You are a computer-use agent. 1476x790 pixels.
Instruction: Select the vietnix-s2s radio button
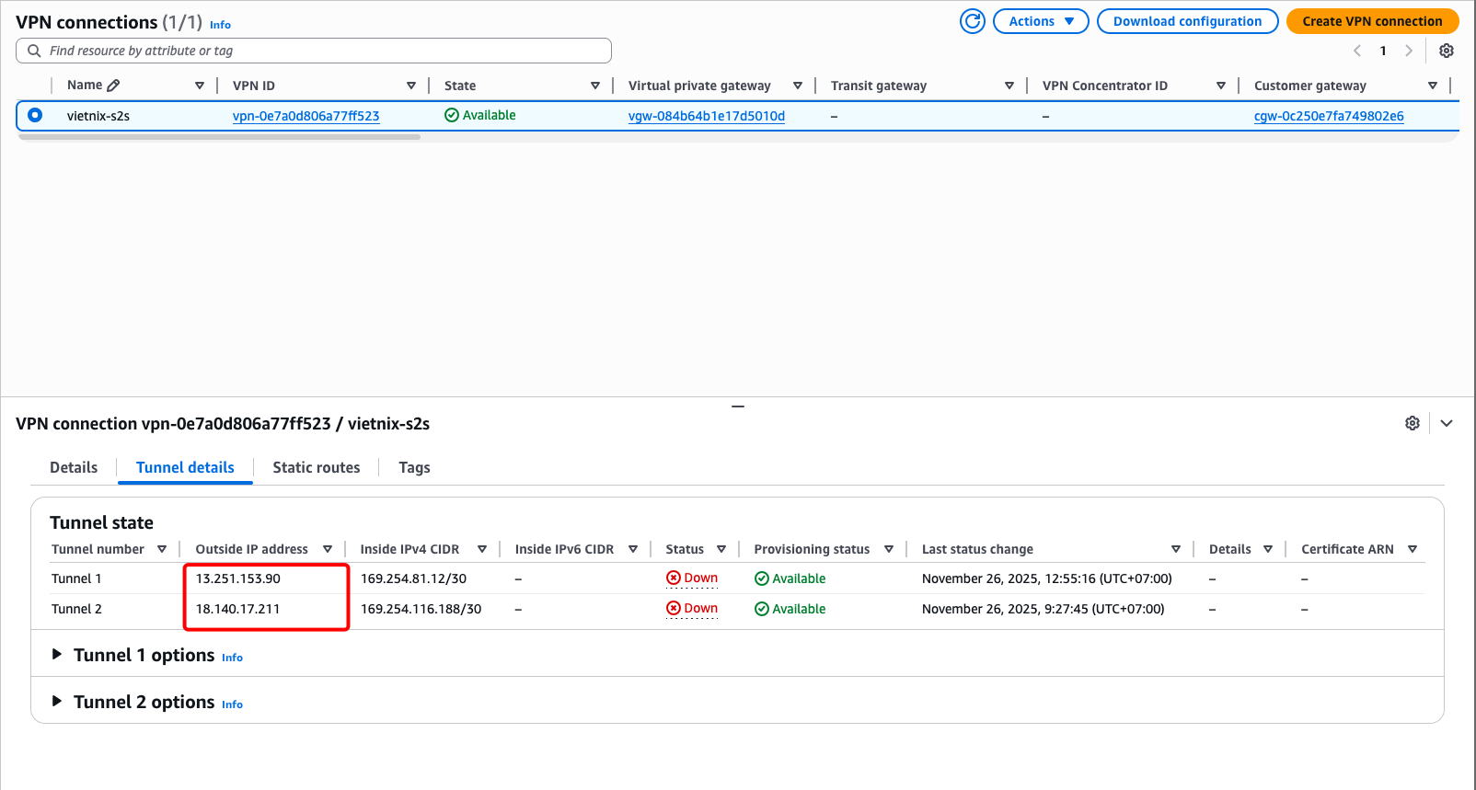click(35, 116)
